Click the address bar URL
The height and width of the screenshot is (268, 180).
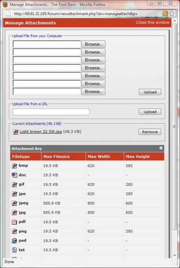(x=76, y=14)
